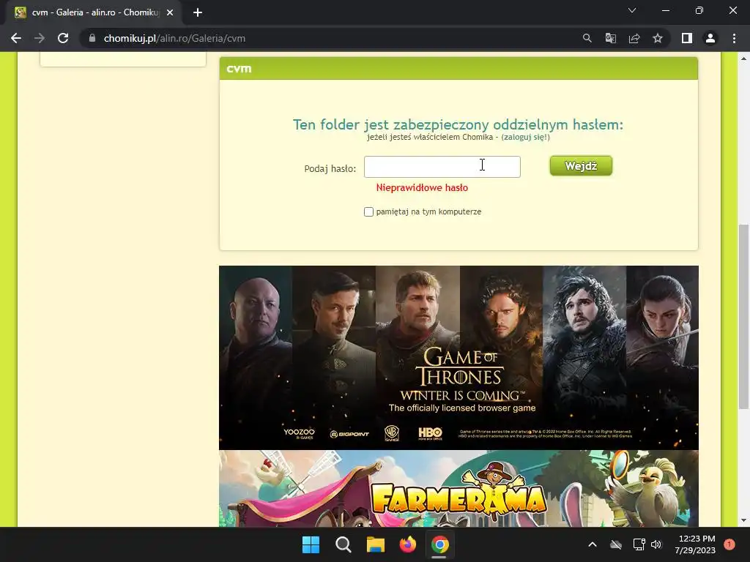Click the address bar URL chomikuj.pl
This screenshot has width=750, height=562.
(174, 38)
